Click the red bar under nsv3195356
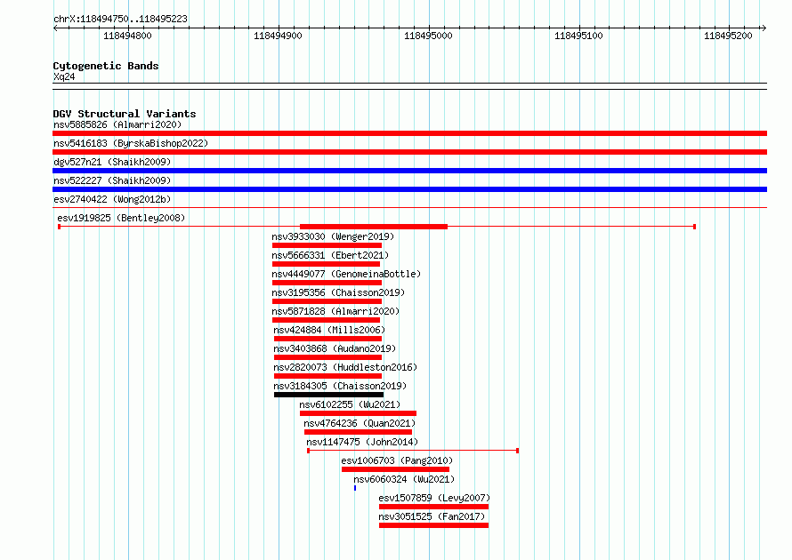This screenshot has height=560, width=792. [x=327, y=301]
